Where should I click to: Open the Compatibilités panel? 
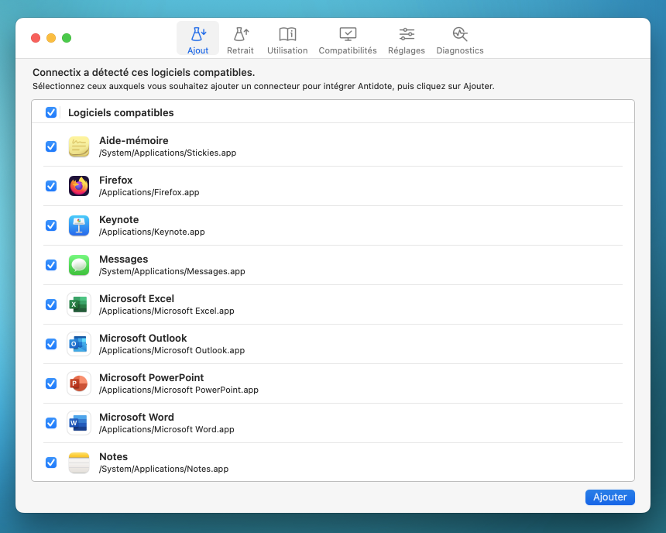(348, 40)
